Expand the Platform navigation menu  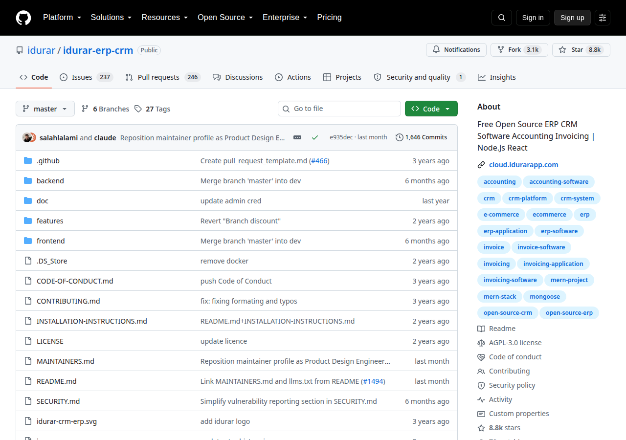62,18
